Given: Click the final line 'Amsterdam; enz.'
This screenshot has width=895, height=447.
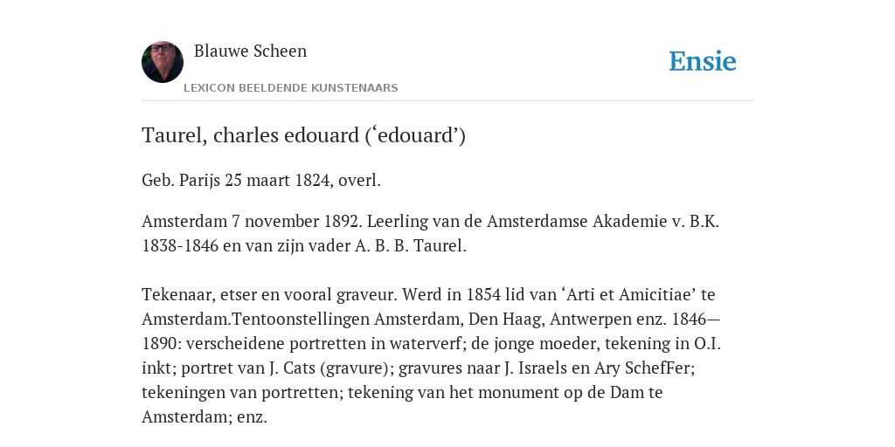Looking at the screenshot, I should (x=205, y=416).
